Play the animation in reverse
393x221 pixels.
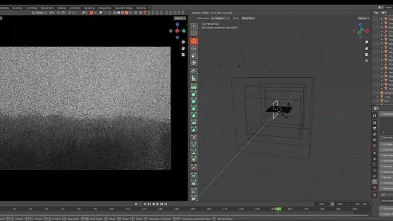[x=154, y=204]
